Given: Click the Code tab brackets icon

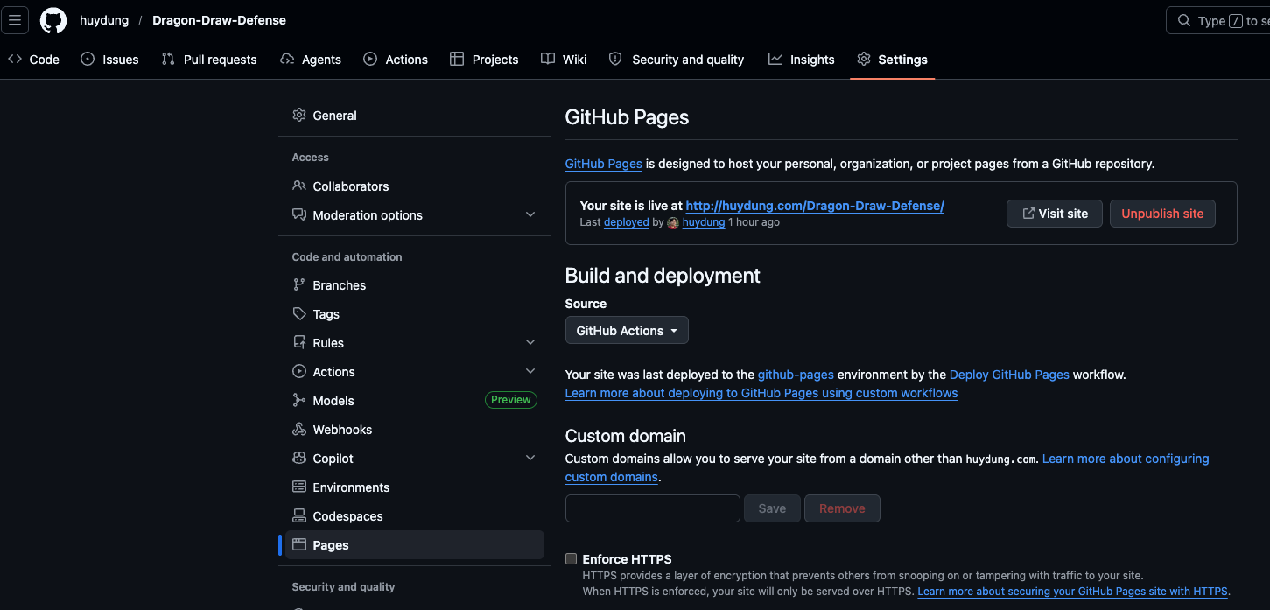Looking at the screenshot, I should tap(15, 59).
